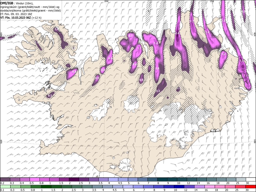Image resolution: width=256 pixels, height=192 pixels.
Task: Click the 0.1 pale green swatch on the lower scale
Action: (5, 187)
